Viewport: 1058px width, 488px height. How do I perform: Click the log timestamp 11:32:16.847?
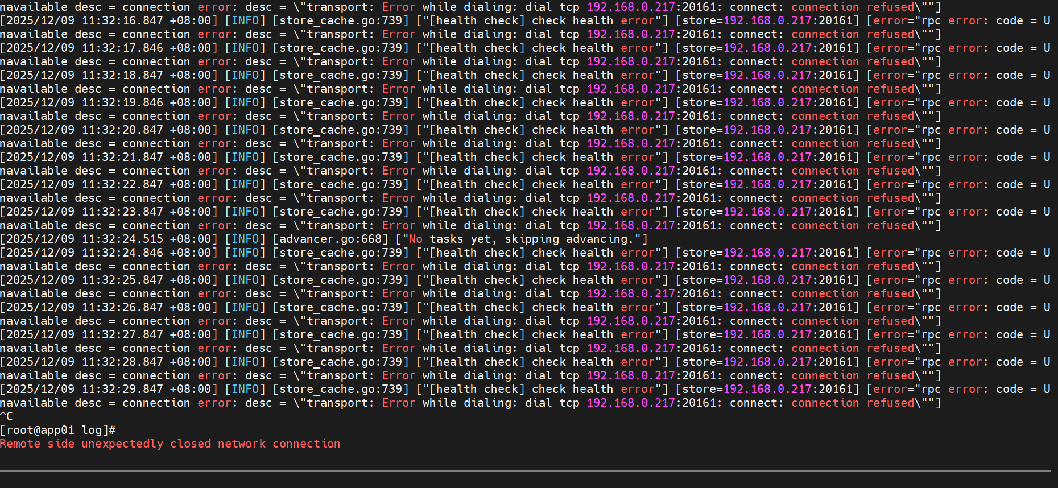click(122, 21)
